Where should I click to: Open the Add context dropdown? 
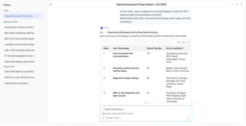click(x=114, y=118)
